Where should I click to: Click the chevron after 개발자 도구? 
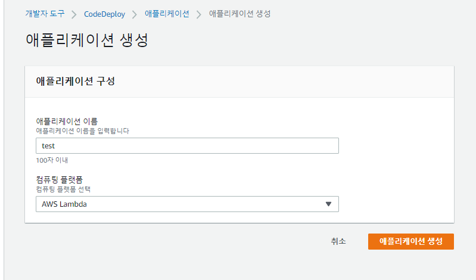74,14
